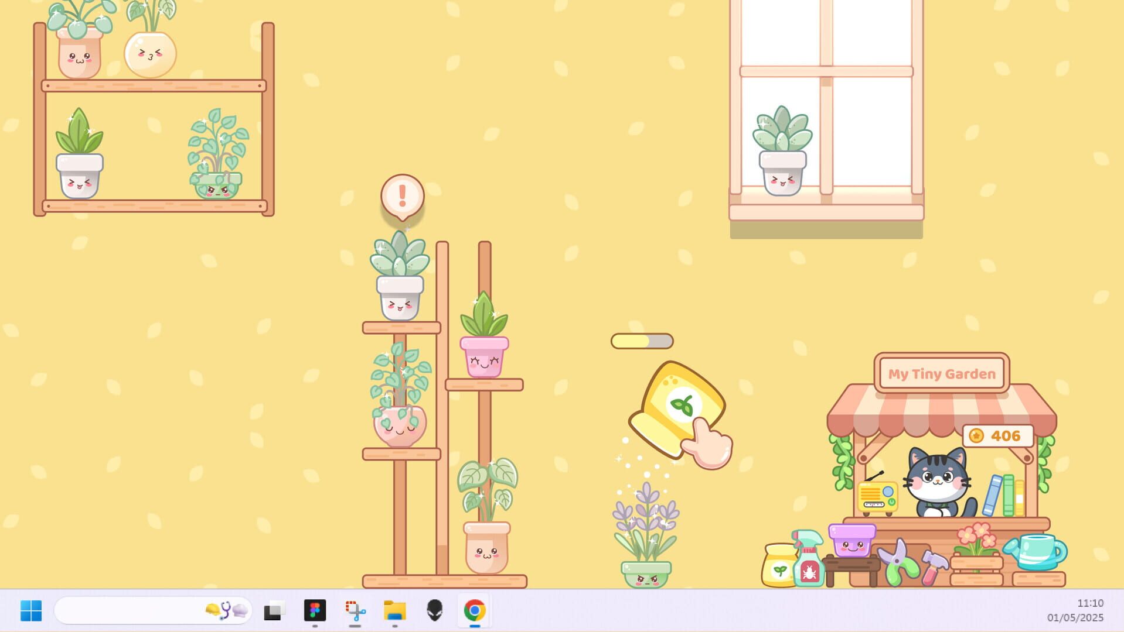Click the My Tiny Garden shop sign
Screen dimensions: 1124x632
[941, 373]
